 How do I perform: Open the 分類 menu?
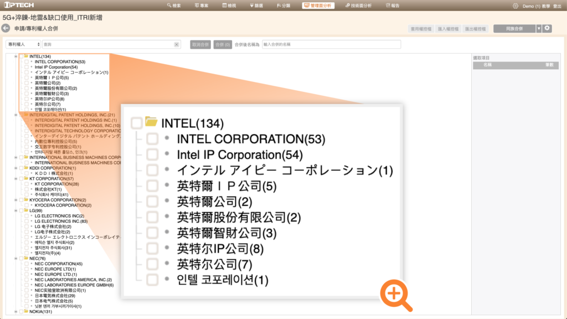pyautogui.click(x=283, y=6)
